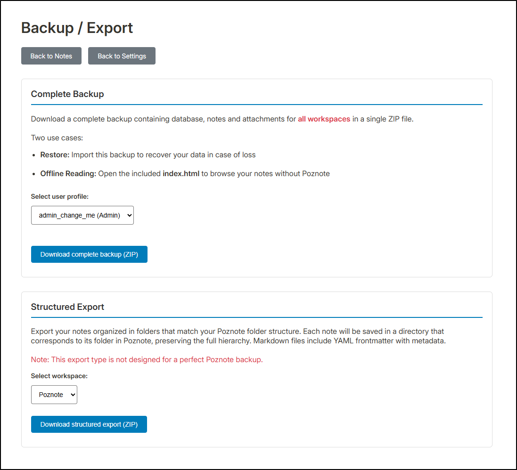Click the "Restore:" bullet label
The image size is (517, 470).
tap(55, 155)
